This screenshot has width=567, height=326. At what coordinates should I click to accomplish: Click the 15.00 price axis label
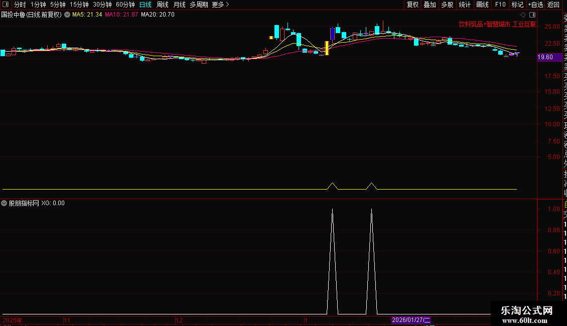click(552, 91)
